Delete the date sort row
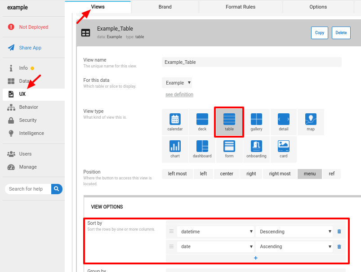The height and width of the screenshot is (272, 361). click(x=339, y=247)
